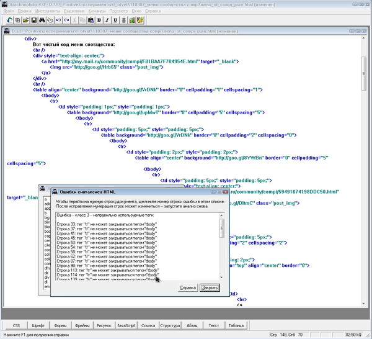The height and width of the screenshot is (339, 372).
Task: Select 'div' in the background tag list
Action: point(46,278)
